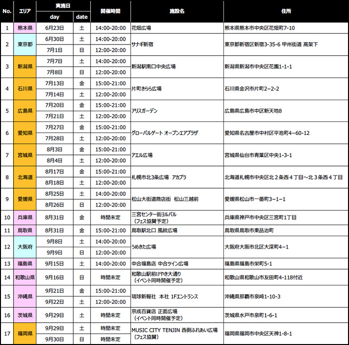
Task: Click the 片町きらら広場 venue name
Action: click(146, 89)
